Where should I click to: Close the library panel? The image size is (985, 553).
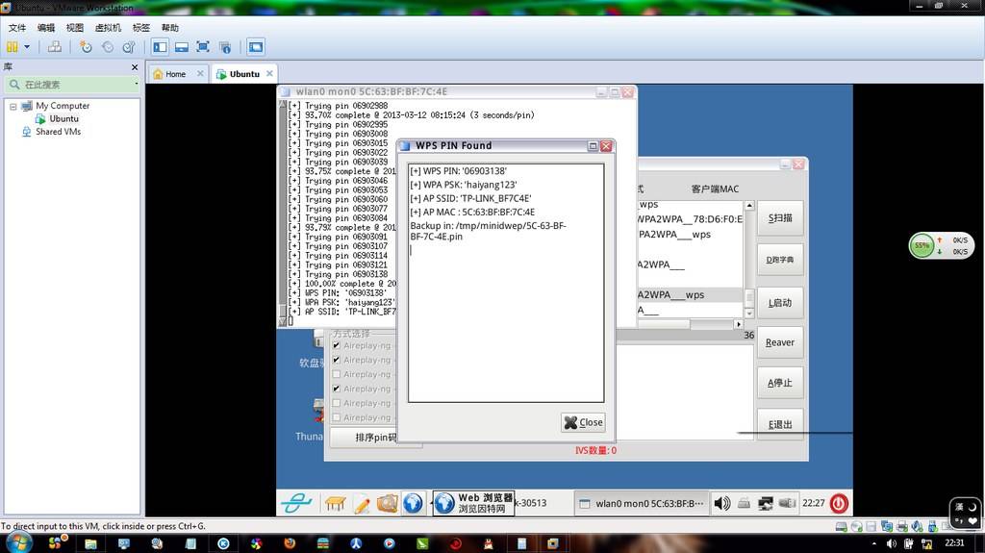coord(135,66)
